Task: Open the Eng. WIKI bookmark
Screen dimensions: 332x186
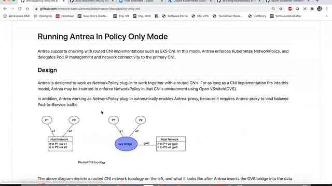Action: point(142,16)
